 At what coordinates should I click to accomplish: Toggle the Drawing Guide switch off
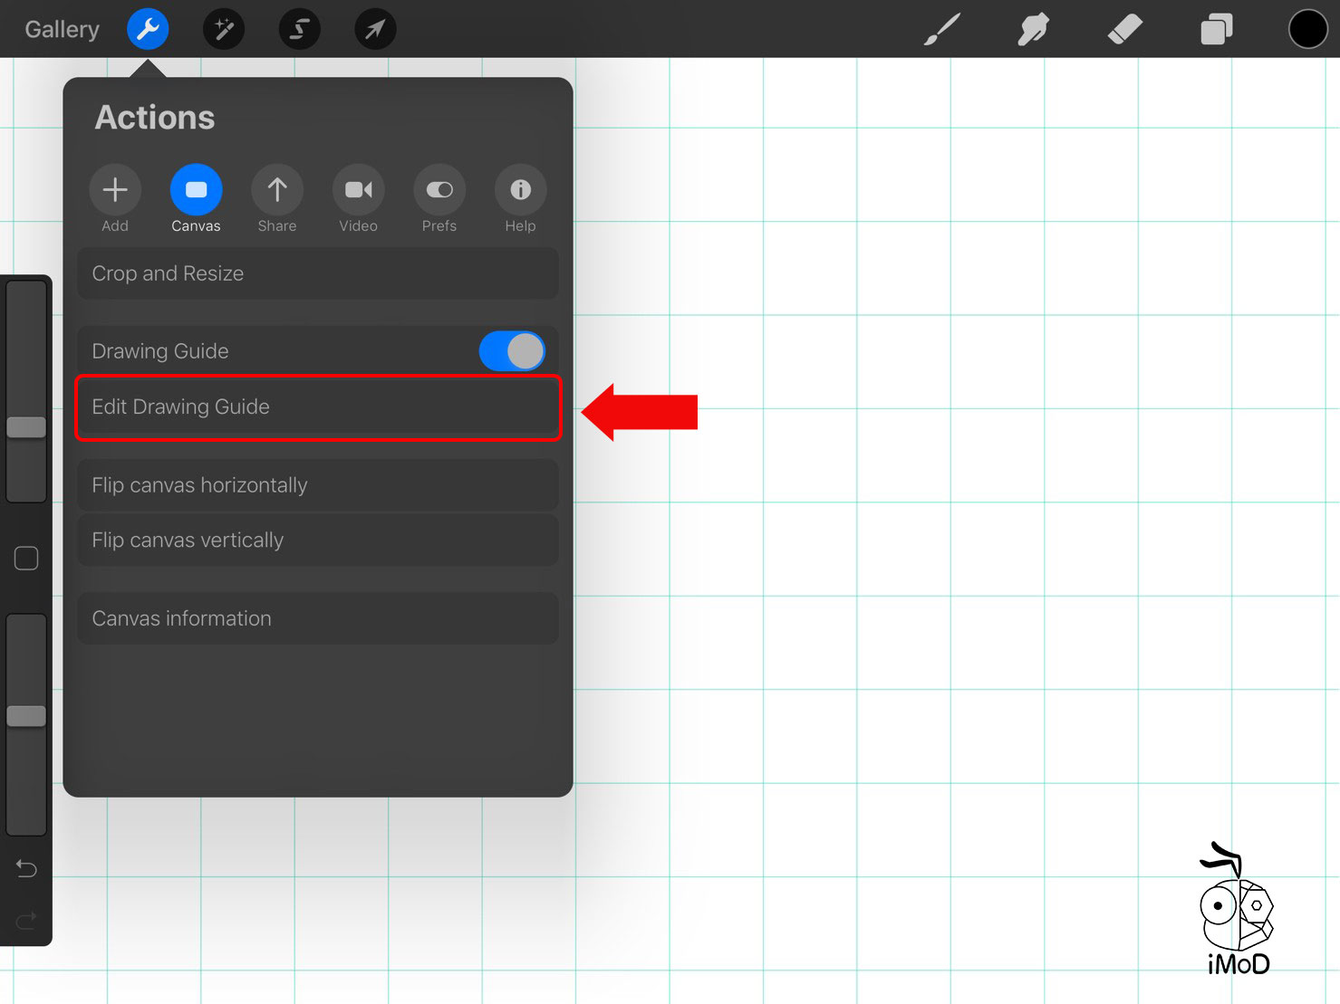[x=511, y=350]
